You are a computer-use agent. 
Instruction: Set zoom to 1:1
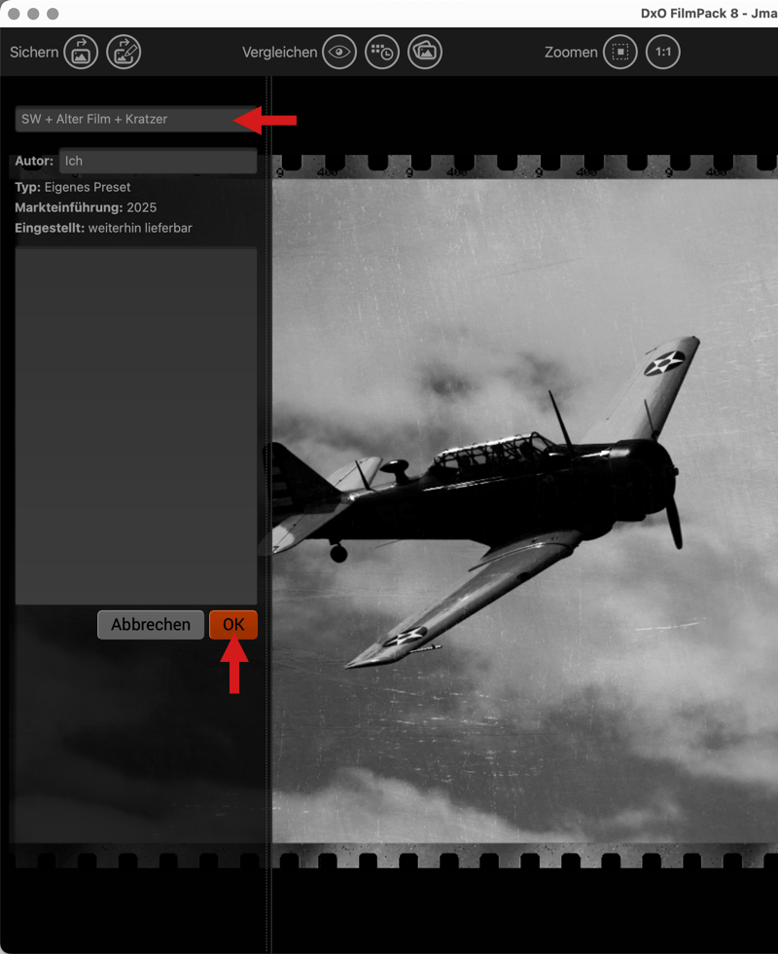pyautogui.click(x=663, y=53)
